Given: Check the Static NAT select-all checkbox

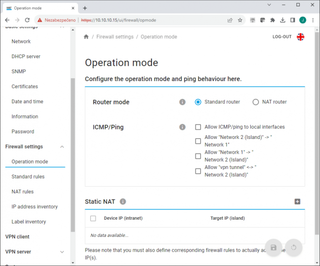Looking at the screenshot, I should point(93,218).
